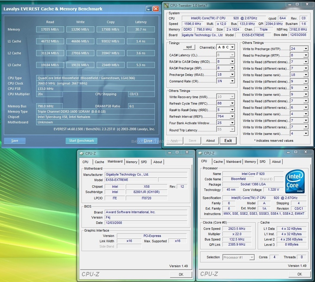Viewport: 315px width, 282px height.
Task: Select Memory tab in processor CPU-Z window
Action: tap(250, 162)
